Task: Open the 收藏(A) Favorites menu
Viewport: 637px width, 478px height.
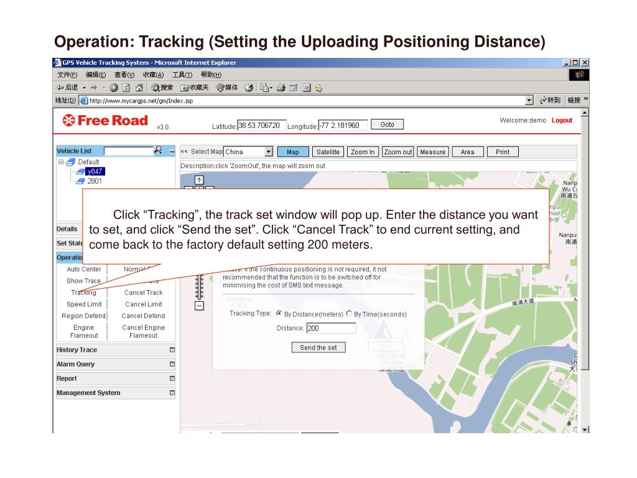Action: click(x=153, y=75)
